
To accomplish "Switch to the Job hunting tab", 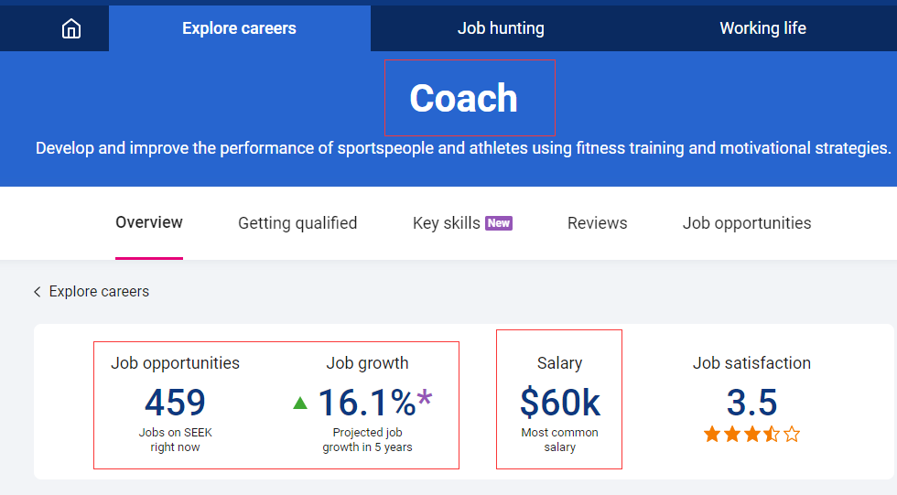I will (501, 28).
